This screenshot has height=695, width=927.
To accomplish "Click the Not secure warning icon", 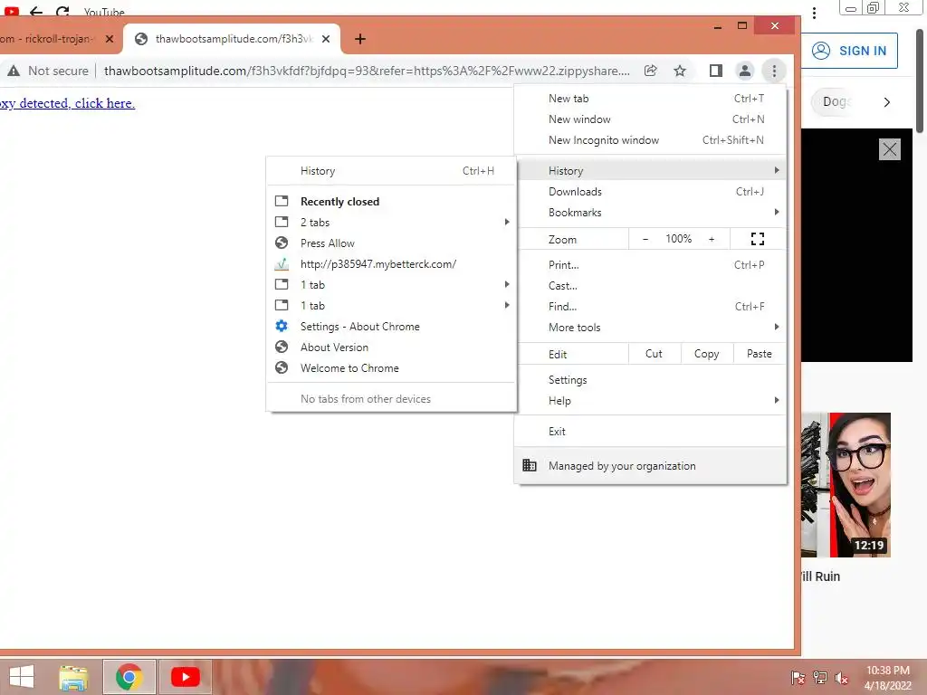I will tap(14, 71).
